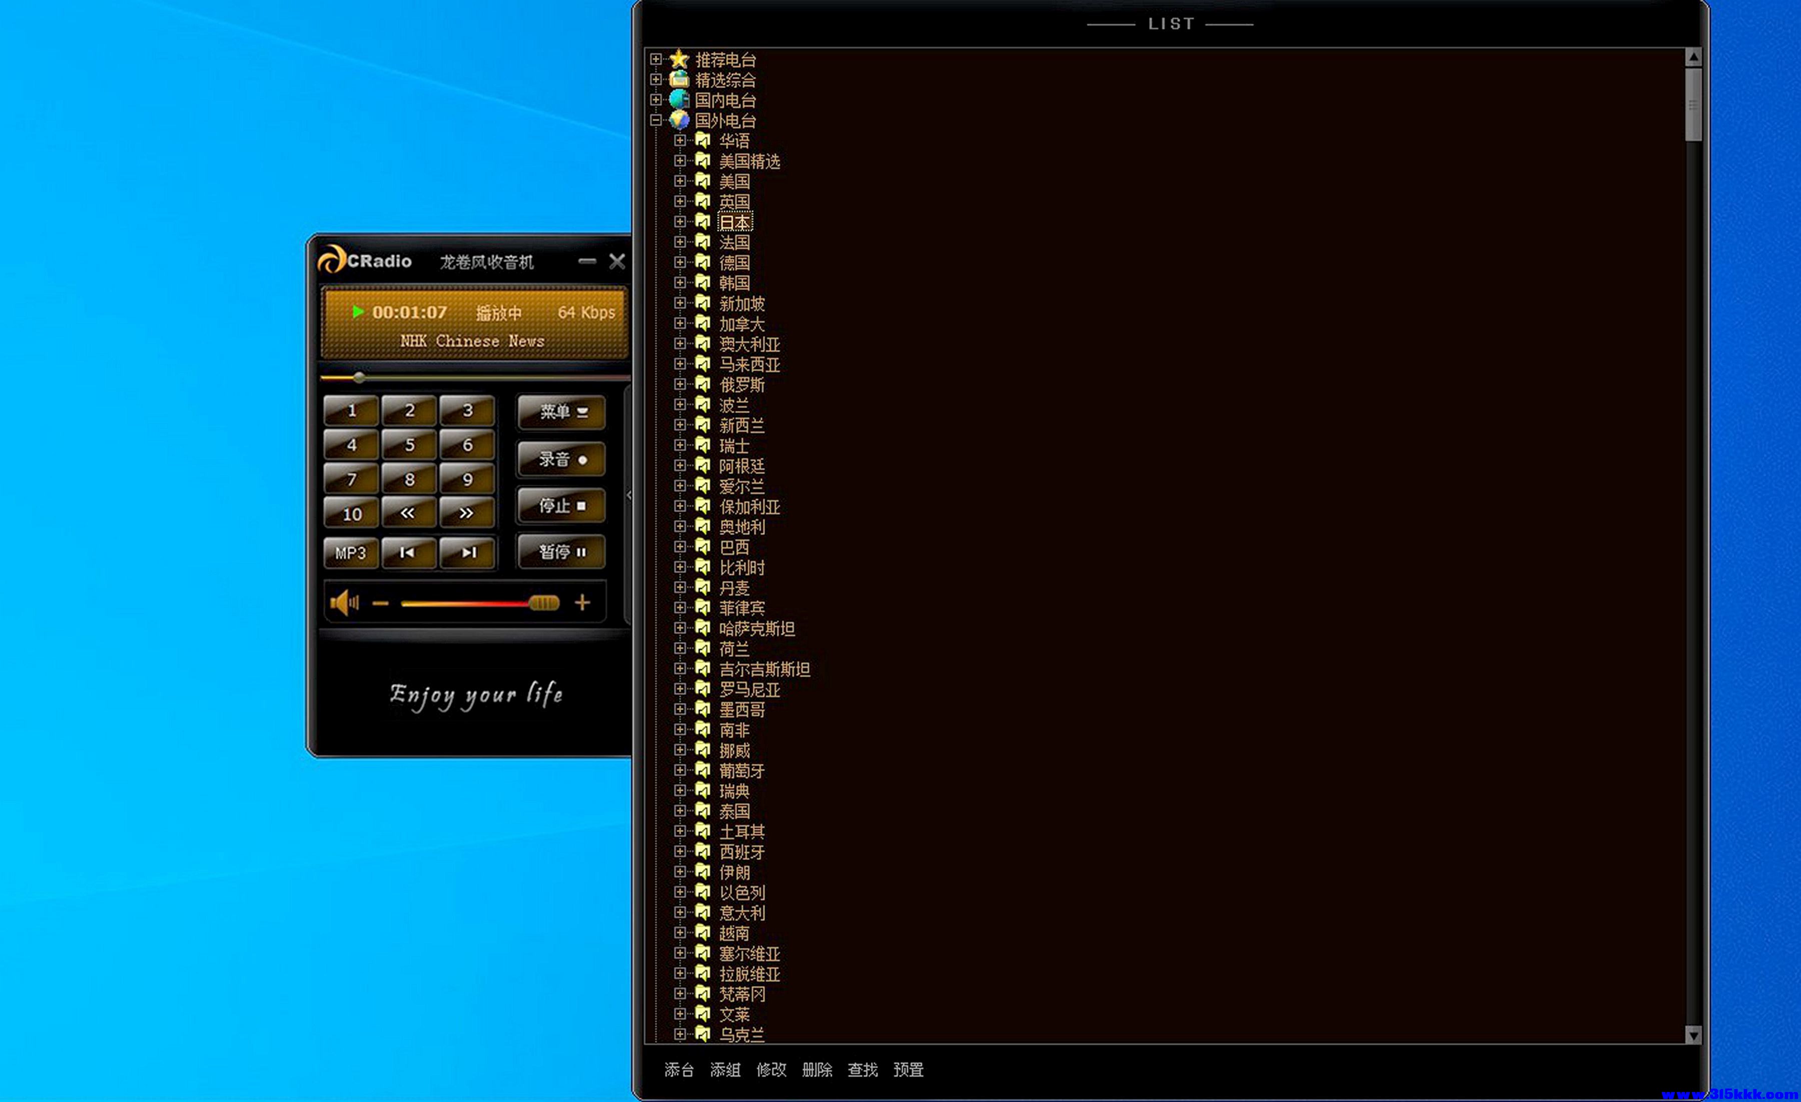1801x1102 pixels.
Task: Switch to MP3 mode button
Action: pos(351,553)
